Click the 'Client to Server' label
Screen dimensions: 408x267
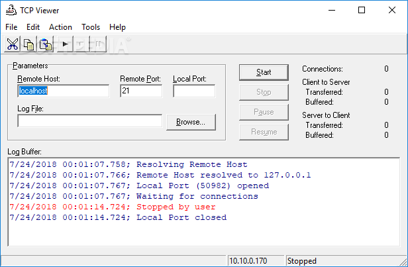click(326, 82)
